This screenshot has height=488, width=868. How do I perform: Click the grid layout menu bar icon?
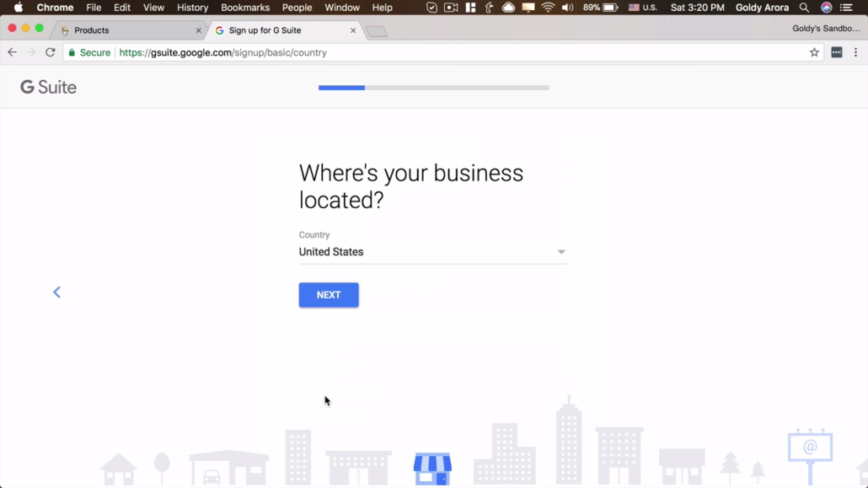[470, 8]
